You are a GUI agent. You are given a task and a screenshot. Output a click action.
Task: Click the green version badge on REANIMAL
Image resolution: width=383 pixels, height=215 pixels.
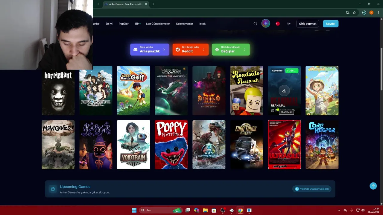291,70
